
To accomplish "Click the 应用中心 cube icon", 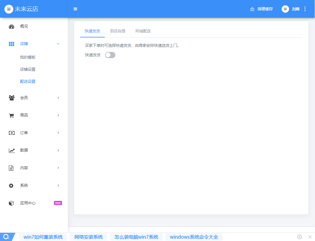I will [12, 203].
